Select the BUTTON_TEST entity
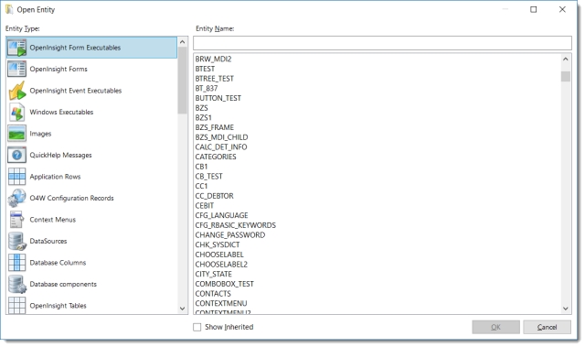The width and height of the screenshot is (585, 347). tap(218, 98)
